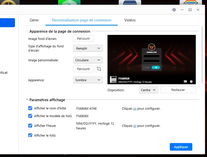Click the Appliquer button
The width and height of the screenshot is (207, 157).
[181, 147]
